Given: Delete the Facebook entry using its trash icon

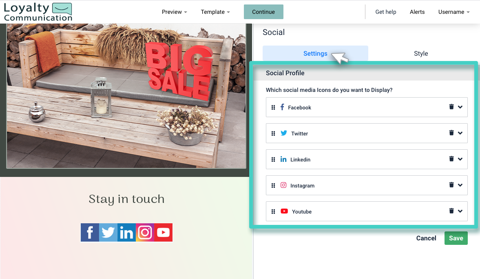Looking at the screenshot, I should tap(451, 107).
